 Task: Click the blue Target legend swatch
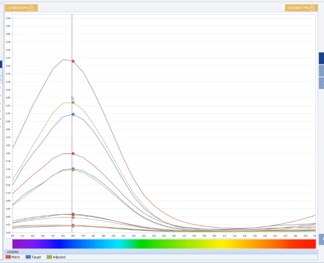28,257
